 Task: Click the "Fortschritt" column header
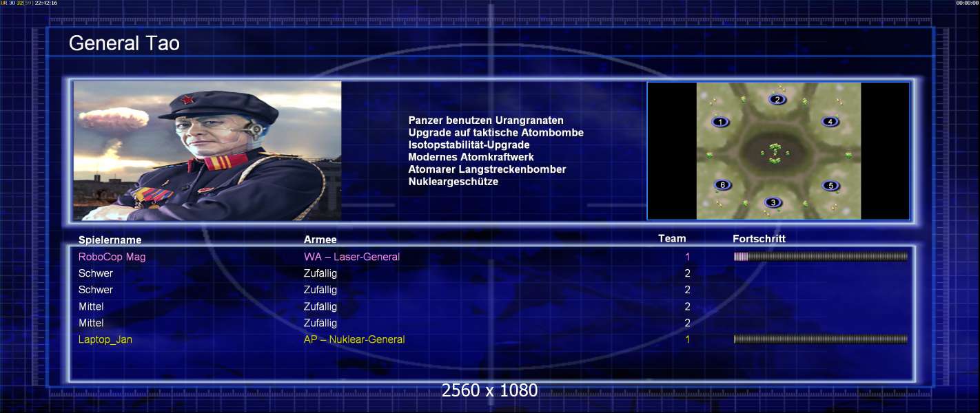pos(759,239)
